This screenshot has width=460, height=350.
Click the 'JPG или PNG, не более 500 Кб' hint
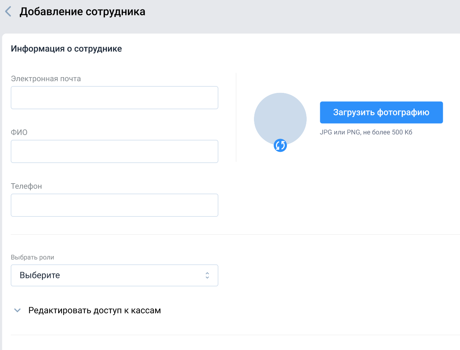tap(366, 132)
